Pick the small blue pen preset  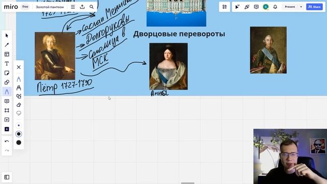point(18,125)
